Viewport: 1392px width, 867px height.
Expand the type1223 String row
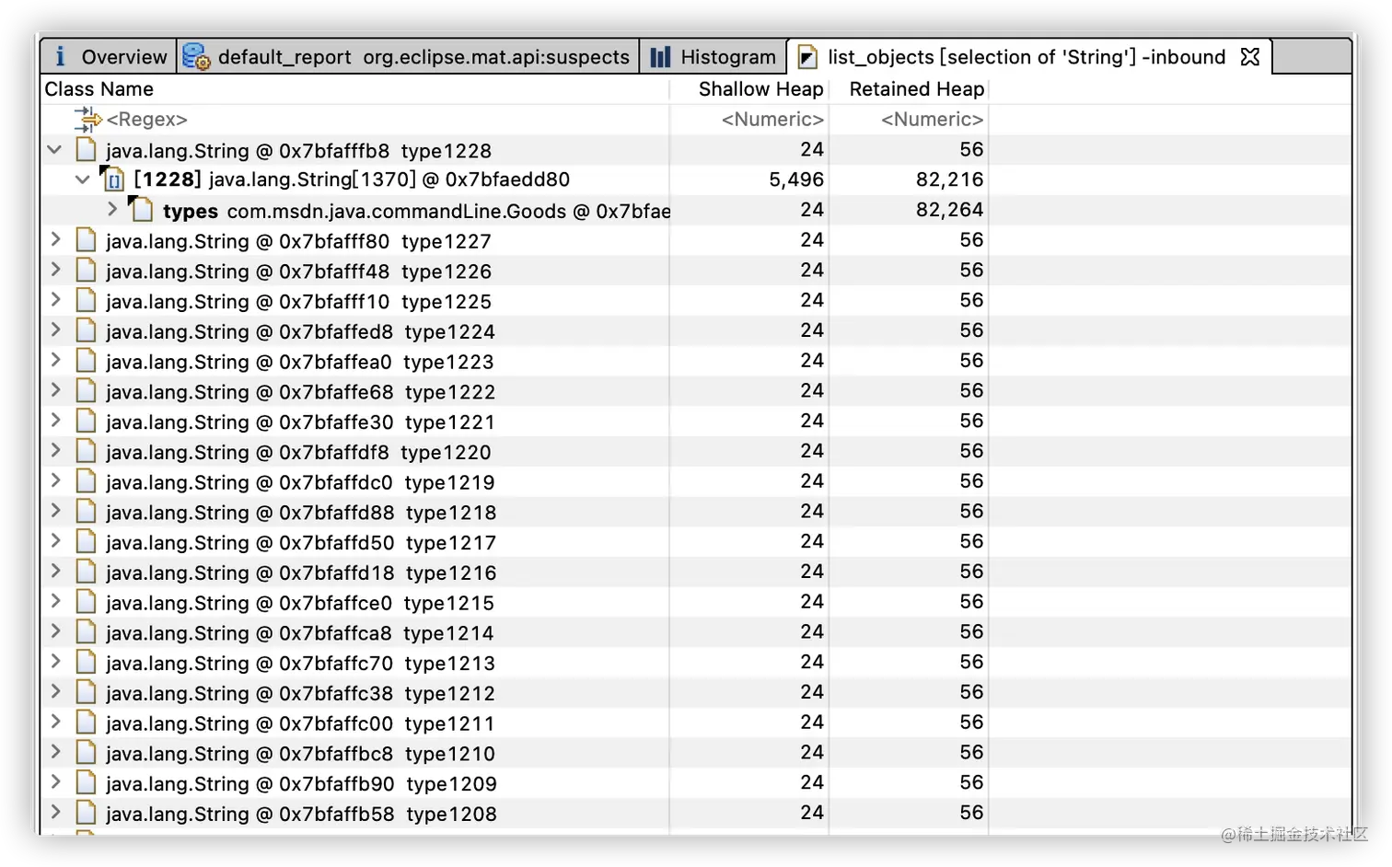coord(55,360)
